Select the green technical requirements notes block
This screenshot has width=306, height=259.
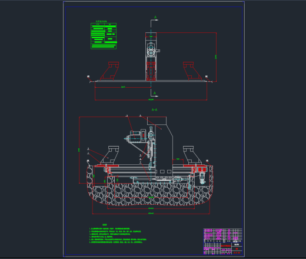[118, 234]
